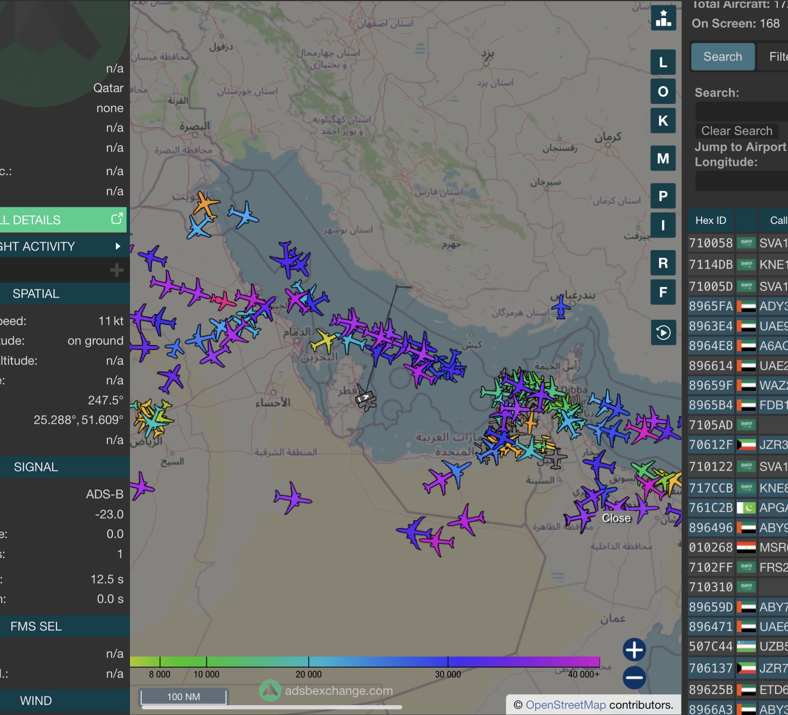
Task: Click the Egypt flag in row 010268
Action: coord(746,547)
